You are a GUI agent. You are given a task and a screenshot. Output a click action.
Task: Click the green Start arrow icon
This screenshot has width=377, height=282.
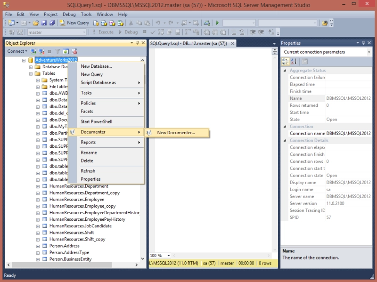[x=217, y=23]
